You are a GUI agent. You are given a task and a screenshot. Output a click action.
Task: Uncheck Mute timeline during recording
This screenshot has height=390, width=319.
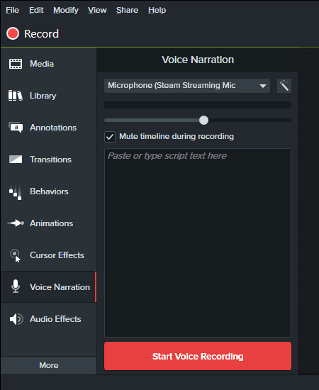110,137
